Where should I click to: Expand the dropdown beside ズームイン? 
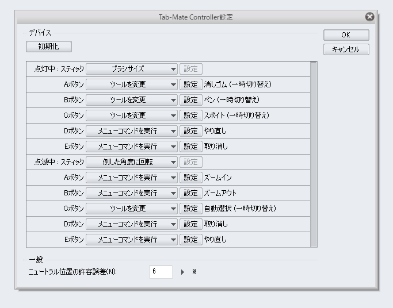[x=132, y=178]
